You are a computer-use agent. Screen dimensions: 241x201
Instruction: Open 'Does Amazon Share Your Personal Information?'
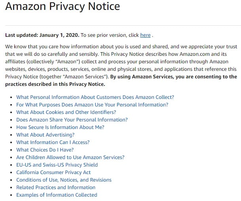click(x=72, y=120)
